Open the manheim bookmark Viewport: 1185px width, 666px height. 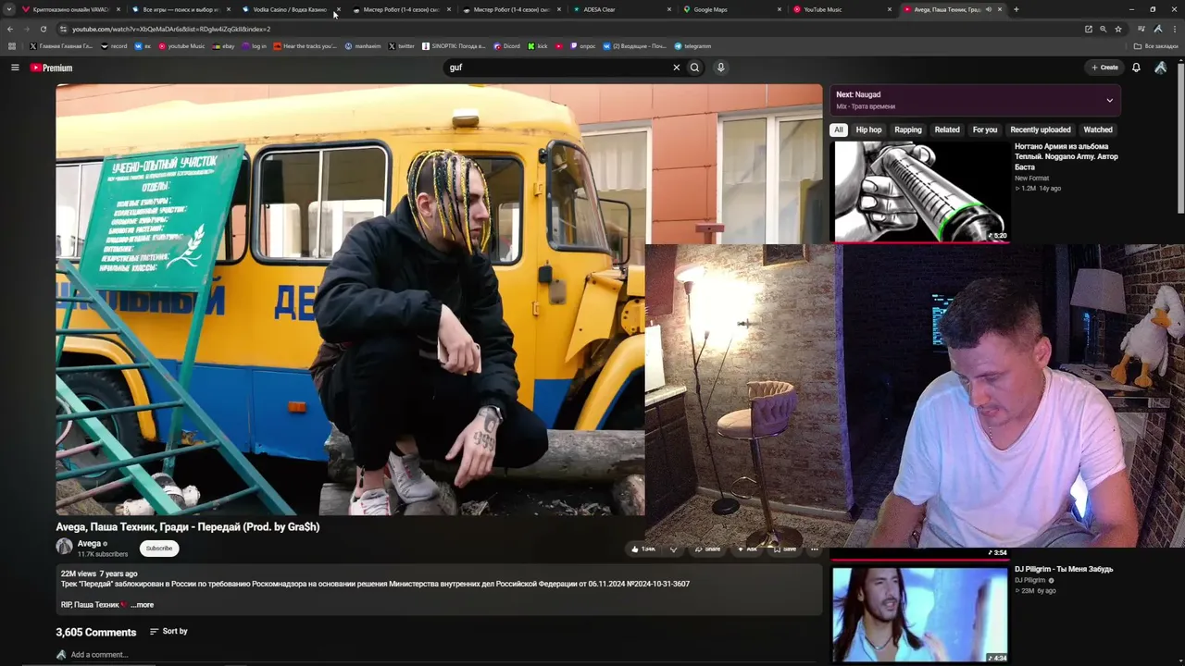pyautogui.click(x=363, y=46)
